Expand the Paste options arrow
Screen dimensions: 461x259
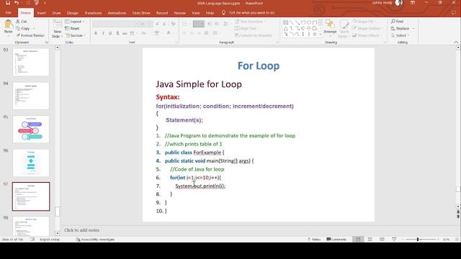pyautogui.click(x=8, y=36)
